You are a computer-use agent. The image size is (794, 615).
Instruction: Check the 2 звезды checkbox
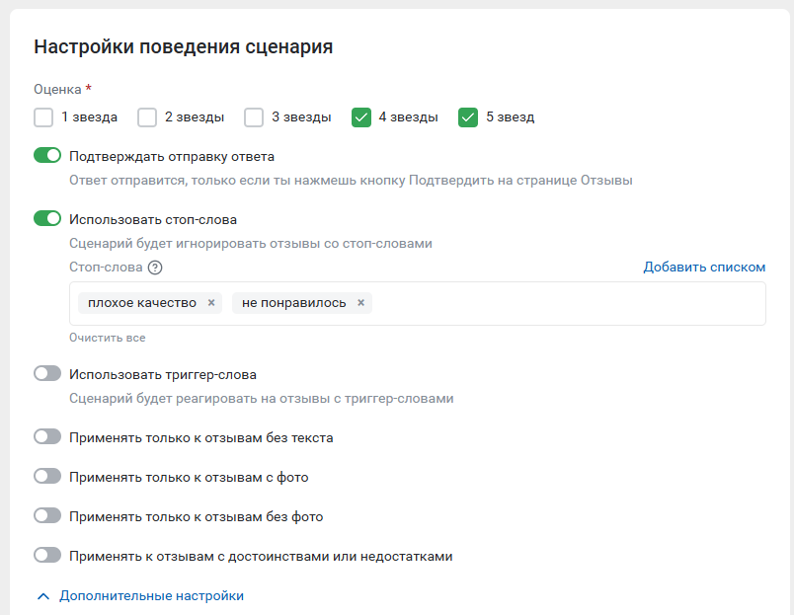[147, 117]
